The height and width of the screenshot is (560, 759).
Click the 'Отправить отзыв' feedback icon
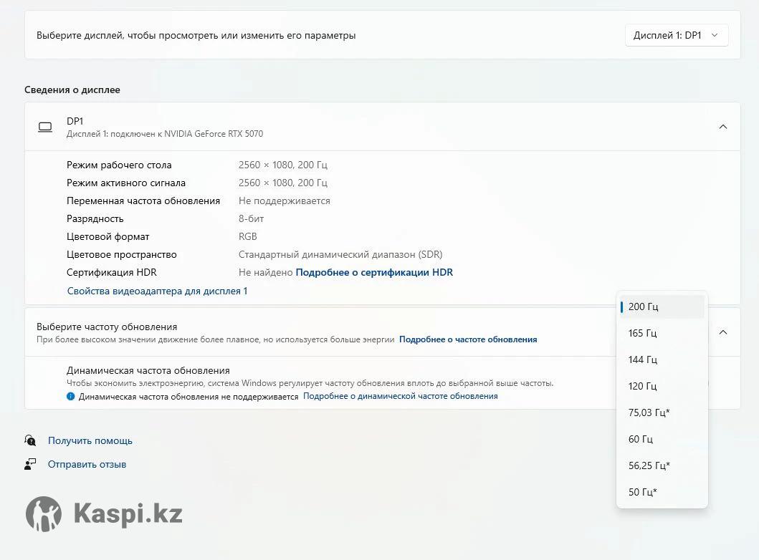tap(30, 464)
